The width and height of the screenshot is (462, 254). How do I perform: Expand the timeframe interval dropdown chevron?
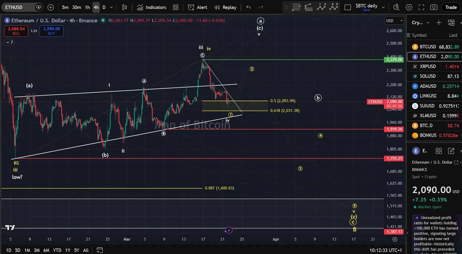pyautogui.click(x=111, y=7)
